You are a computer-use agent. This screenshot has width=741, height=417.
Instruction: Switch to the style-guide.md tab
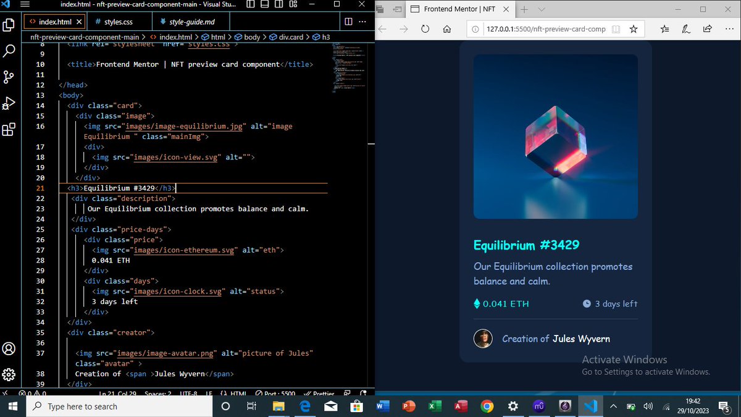point(190,22)
